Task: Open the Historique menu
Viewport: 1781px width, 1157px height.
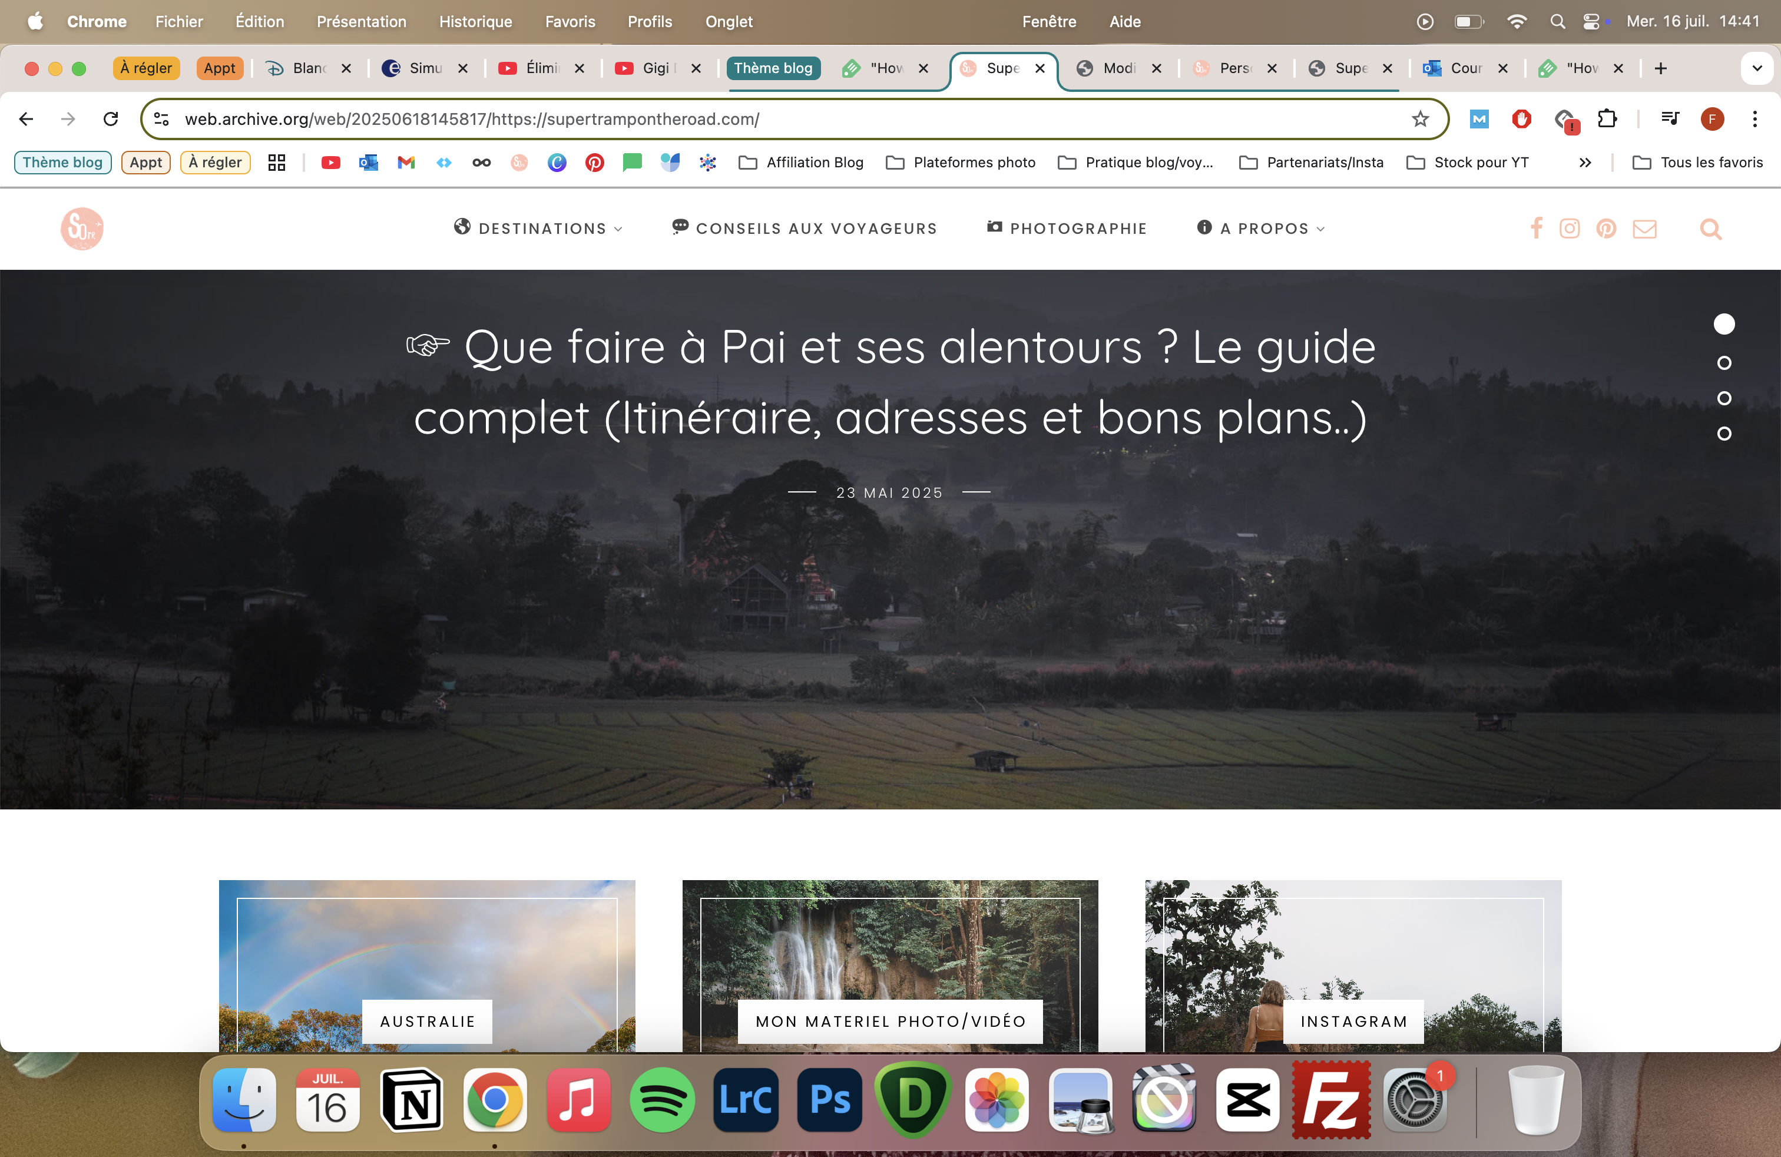Action: (476, 22)
